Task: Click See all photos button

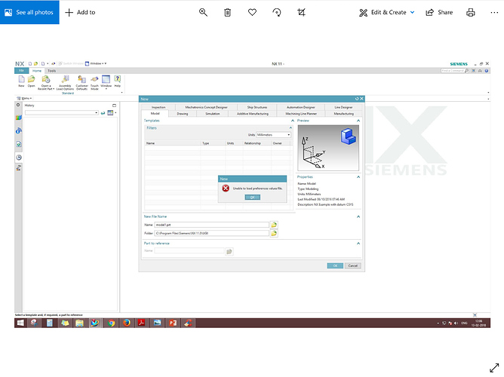Action: (x=29, y=12)
